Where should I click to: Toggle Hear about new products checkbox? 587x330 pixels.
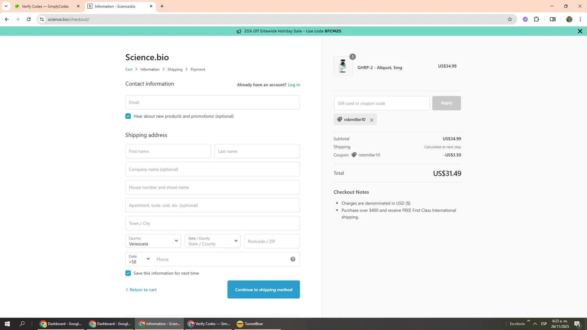tap(128, 116)
